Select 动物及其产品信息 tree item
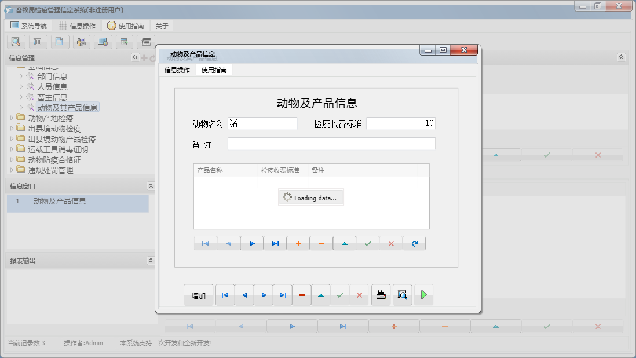Image resolution: width=636 pixels, height=358 pixels. coord(67,107)
